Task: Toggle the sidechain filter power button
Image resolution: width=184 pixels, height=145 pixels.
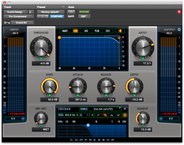Action: [x=125, y=115]
